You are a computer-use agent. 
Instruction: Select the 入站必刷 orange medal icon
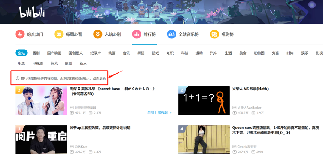pos(98,34)
